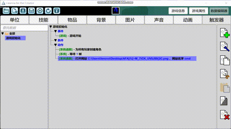Run the game with the play icon
The width and height of the screenshot is (231, 129).
click(x=40, y=11)
